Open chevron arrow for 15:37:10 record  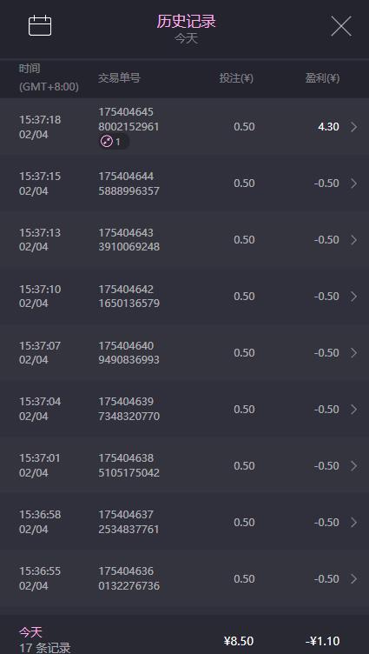coord(353,297)
